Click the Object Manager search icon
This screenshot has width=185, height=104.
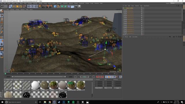tap(176, 6)
